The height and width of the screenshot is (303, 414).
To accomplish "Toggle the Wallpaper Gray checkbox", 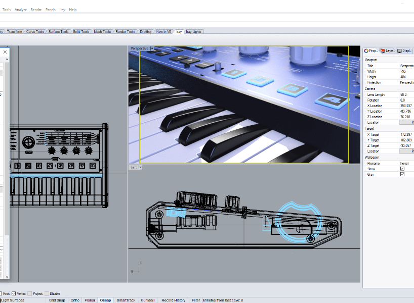I will (402, 174).
